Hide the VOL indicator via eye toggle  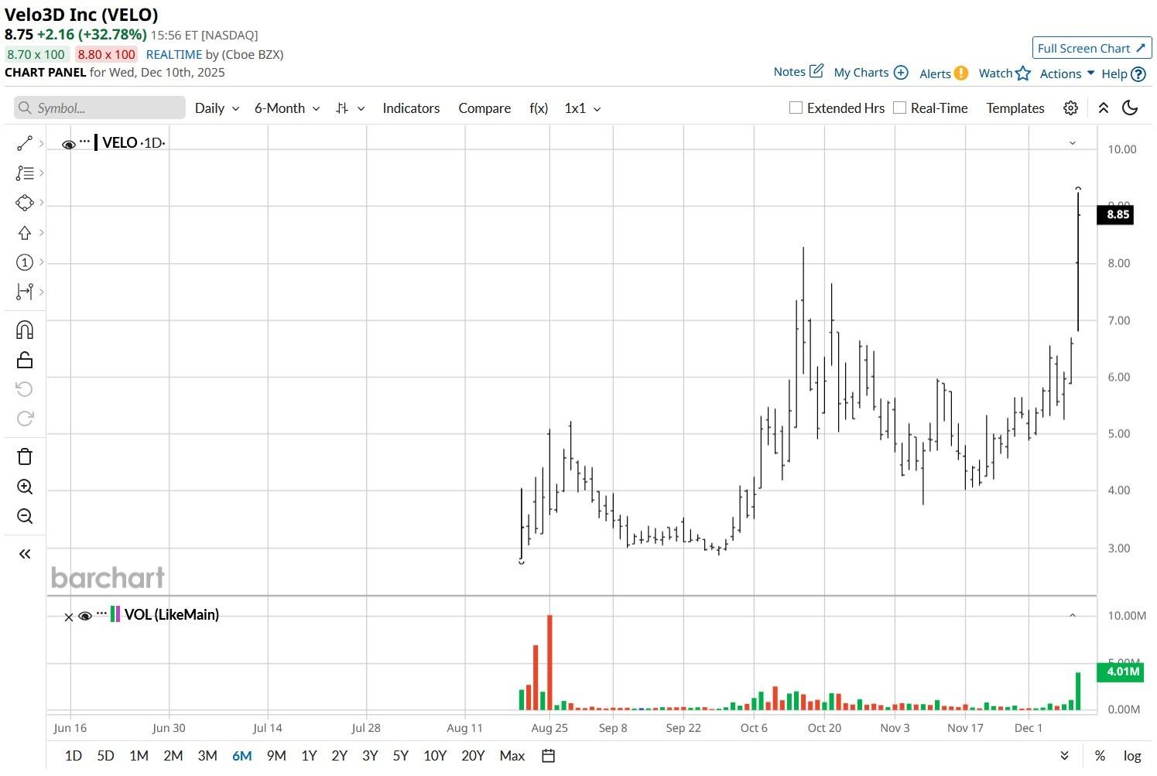[x=85, y=616]
